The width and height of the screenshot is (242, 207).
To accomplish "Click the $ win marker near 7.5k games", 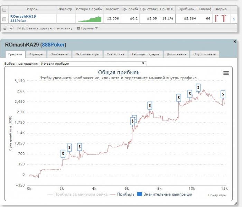I will [x=150, y=106].
